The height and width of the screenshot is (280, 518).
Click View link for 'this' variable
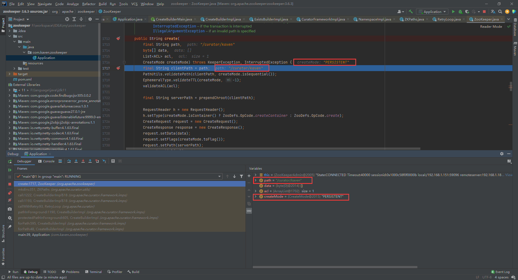(509, 175)
